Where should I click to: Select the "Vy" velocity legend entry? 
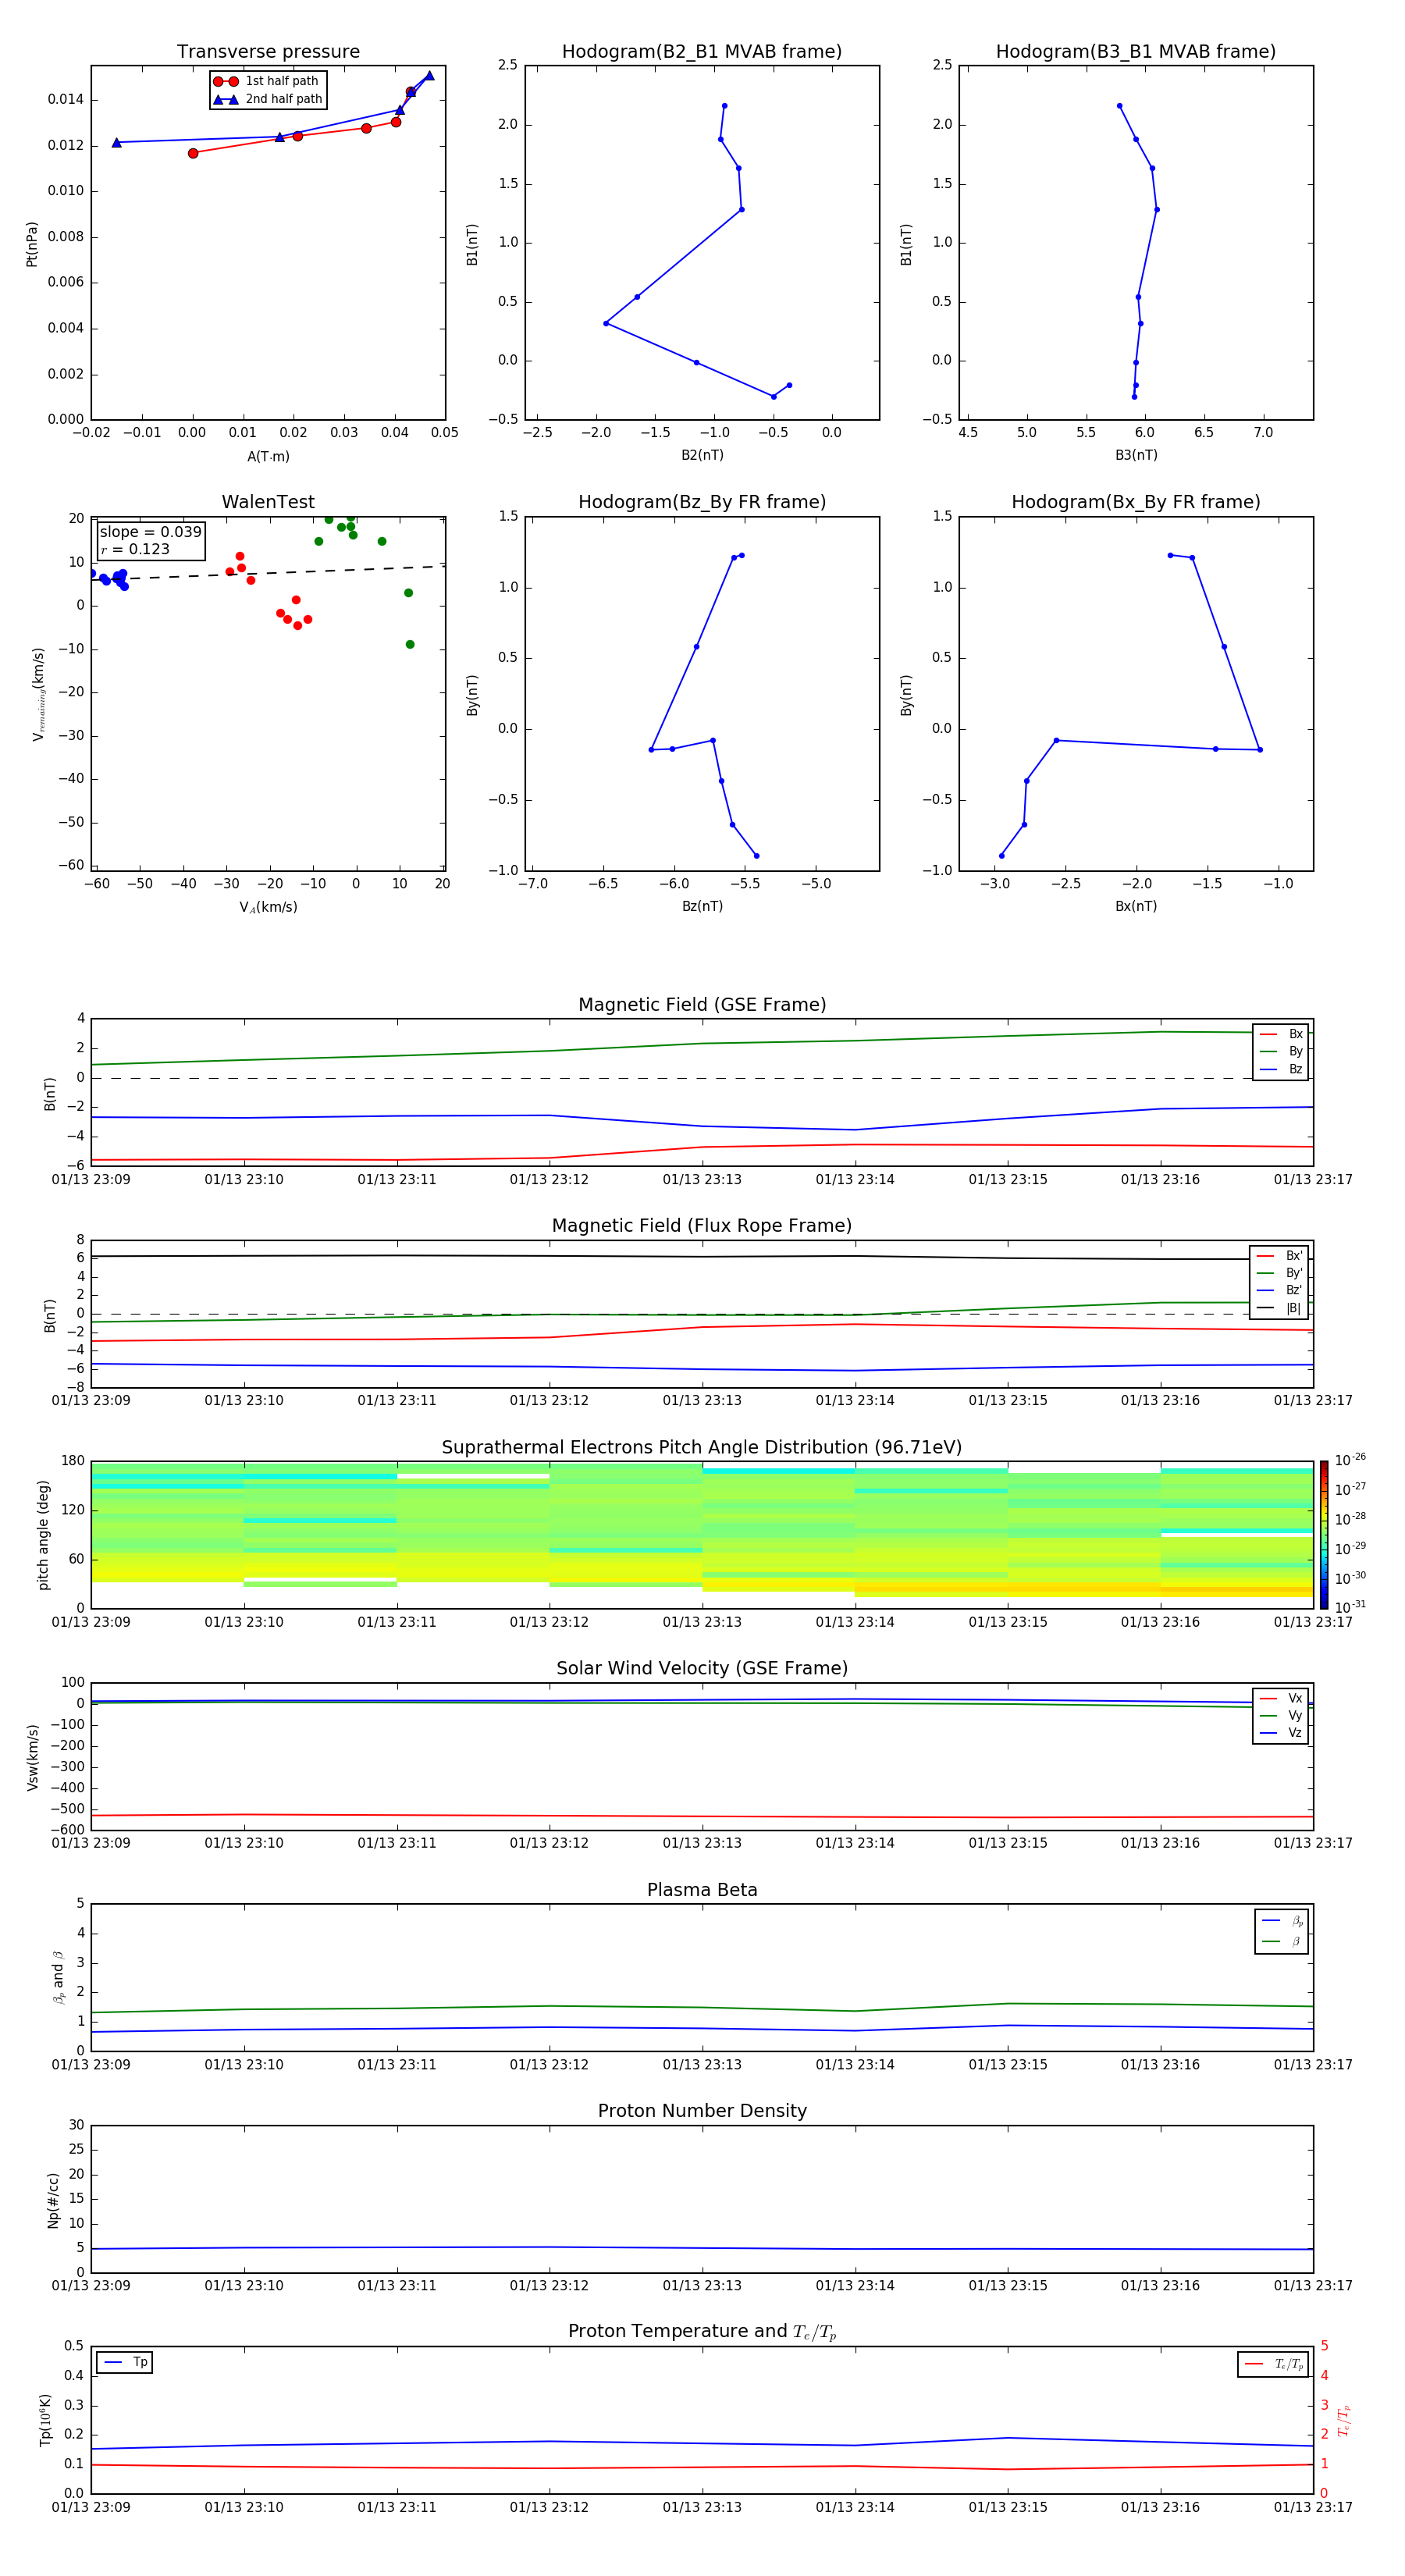pyautogui.click(x=1281, y=1715)
